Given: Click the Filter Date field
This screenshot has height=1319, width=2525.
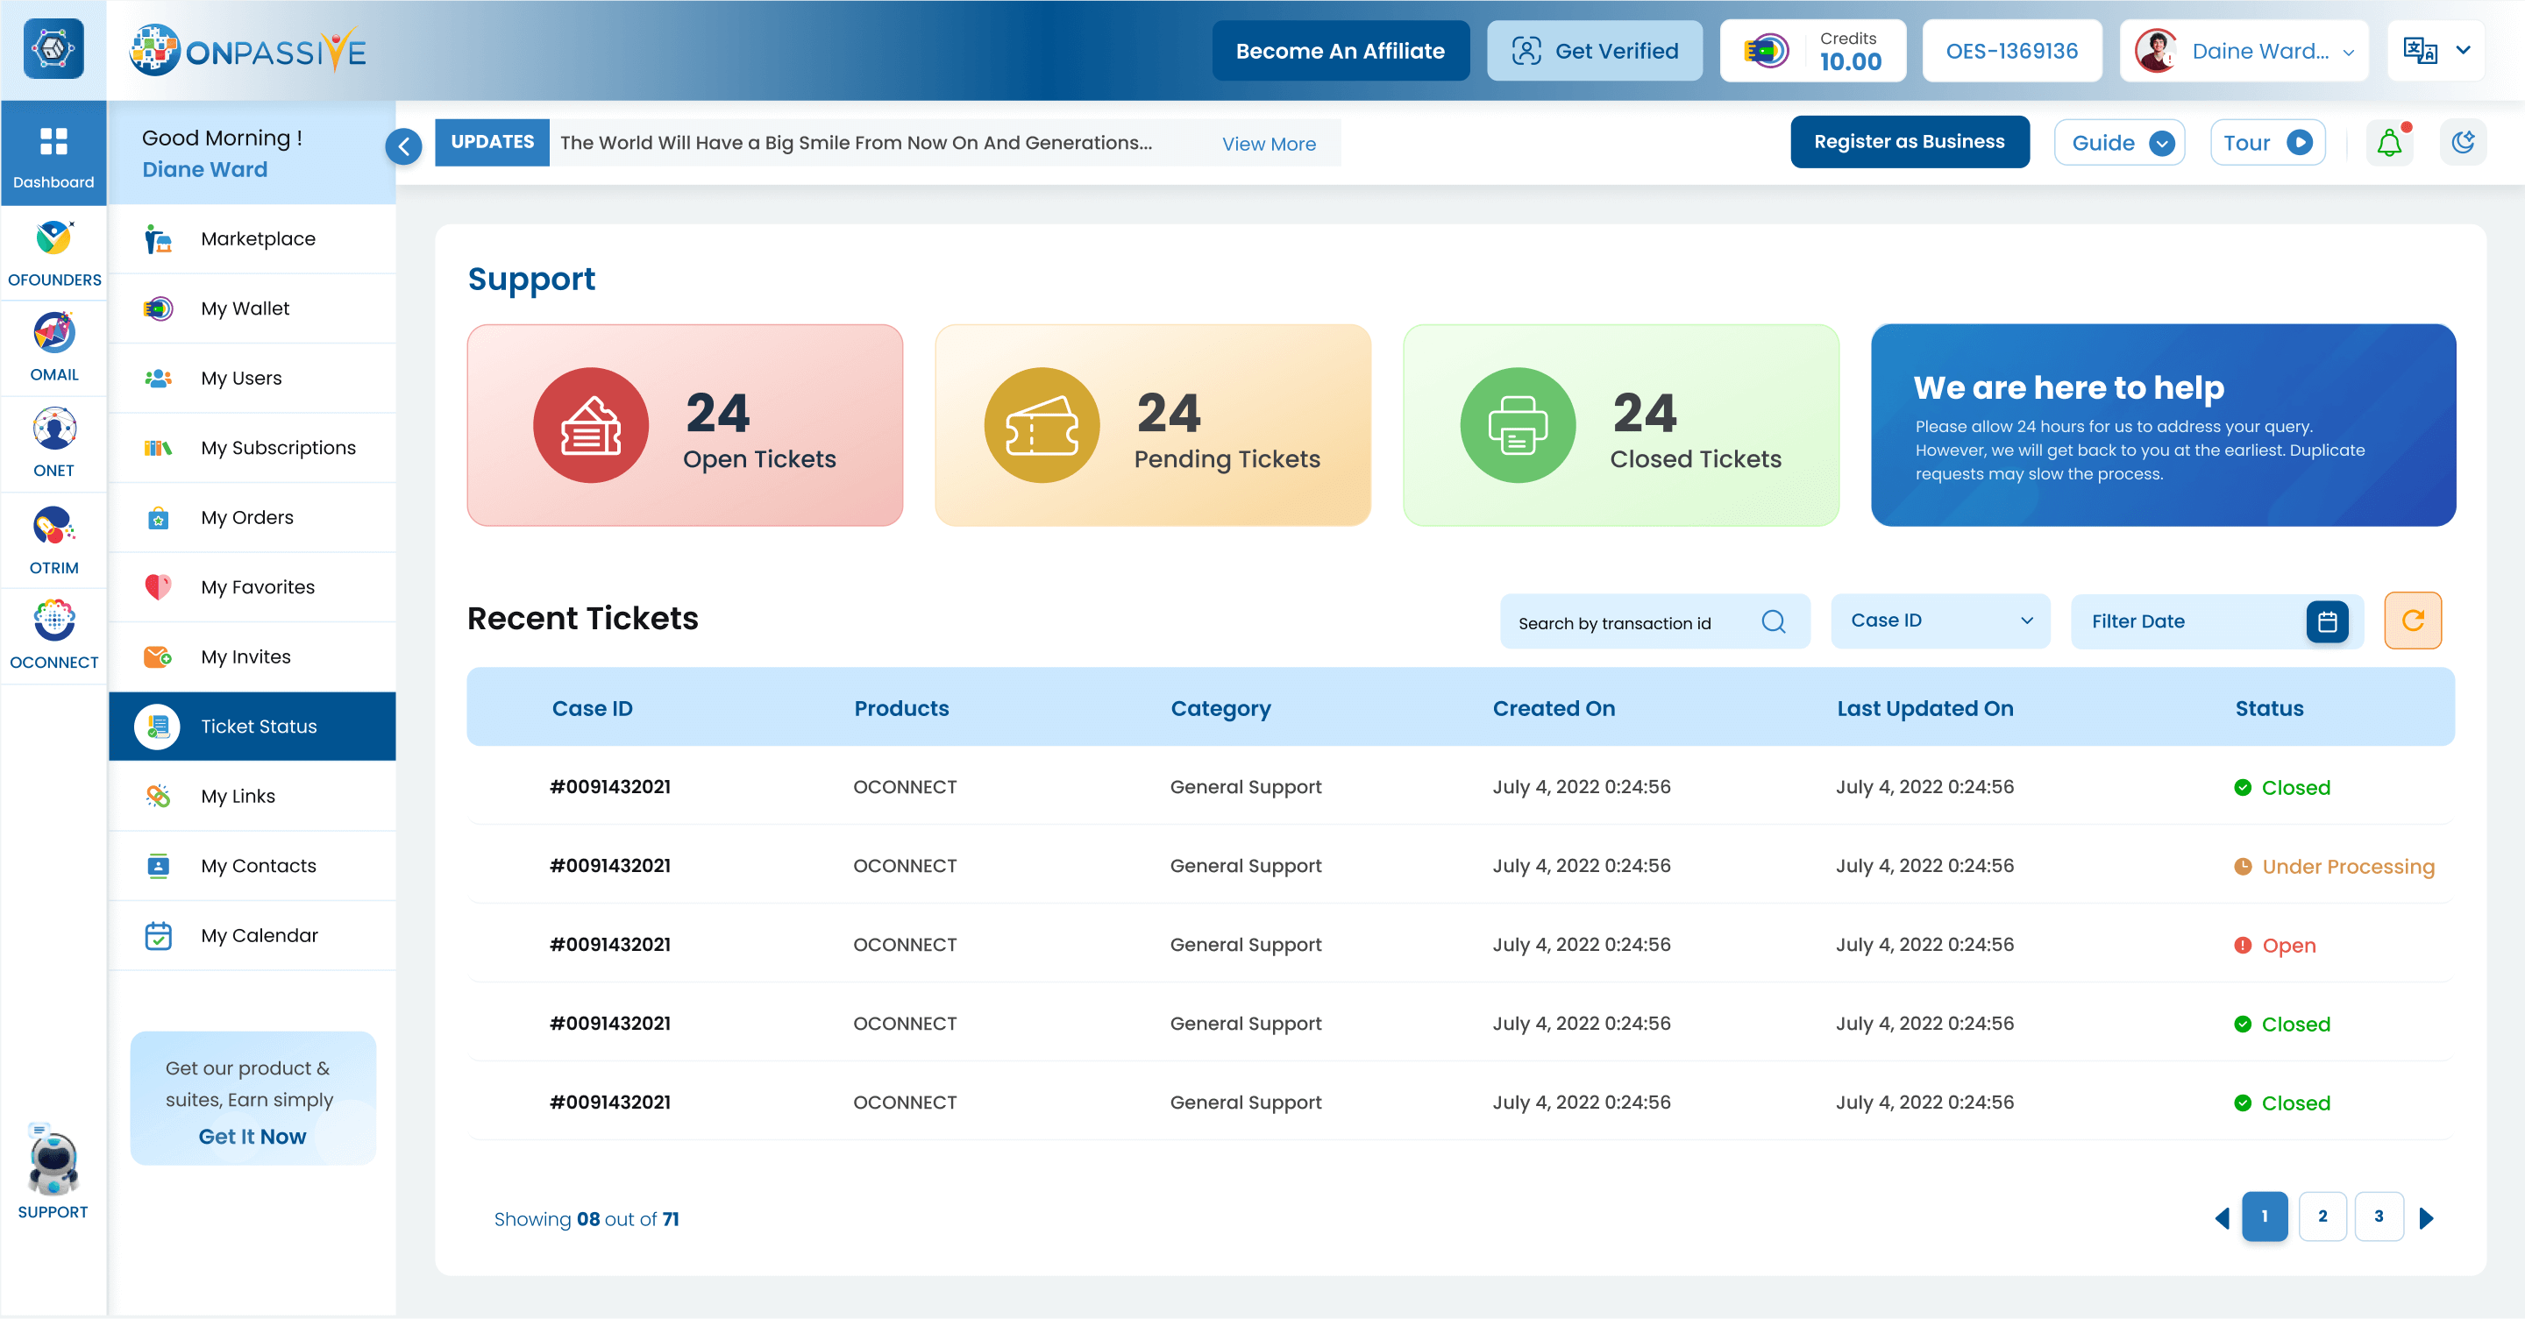Looking at the screenshot, I should tap(2217, 621).
